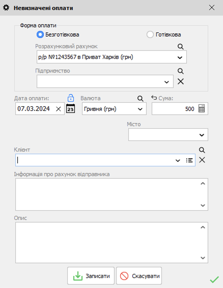Clear the Клієнт field with X icon
This screenshot has width=223, height=288.
202,160
